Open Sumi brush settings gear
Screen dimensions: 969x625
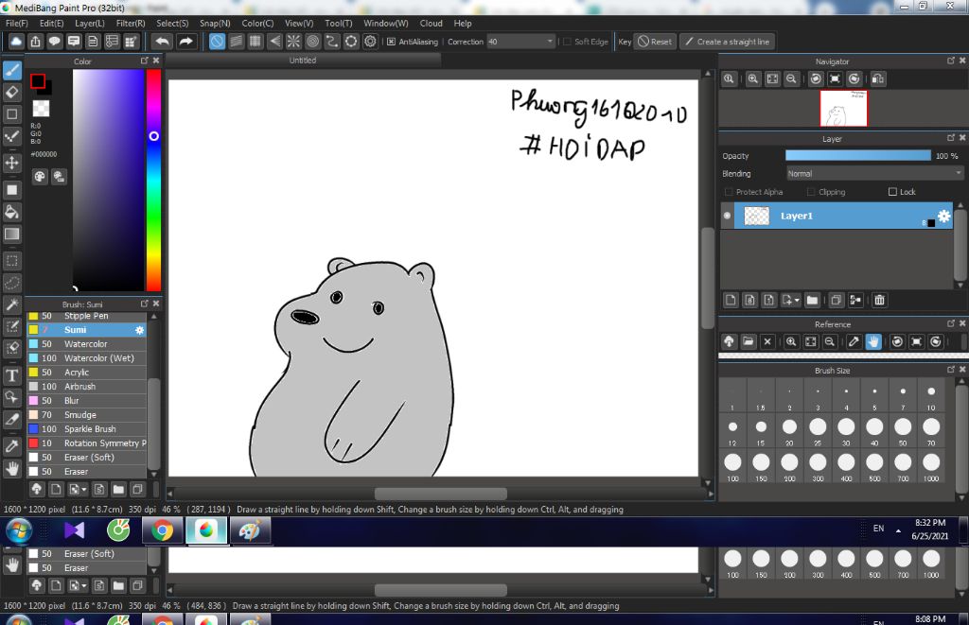[x=140, y=330]
